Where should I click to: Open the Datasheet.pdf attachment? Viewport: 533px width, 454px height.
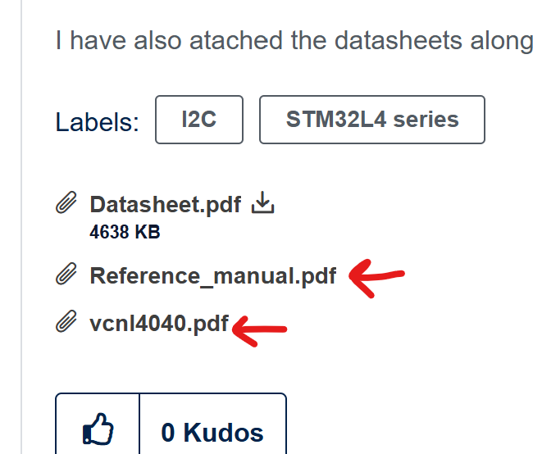(165, 204)
